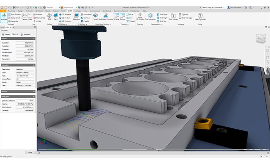Click the Swarf multi-axis tool
The height and width of the screenshot is (164, 270).
coord(95,16)
